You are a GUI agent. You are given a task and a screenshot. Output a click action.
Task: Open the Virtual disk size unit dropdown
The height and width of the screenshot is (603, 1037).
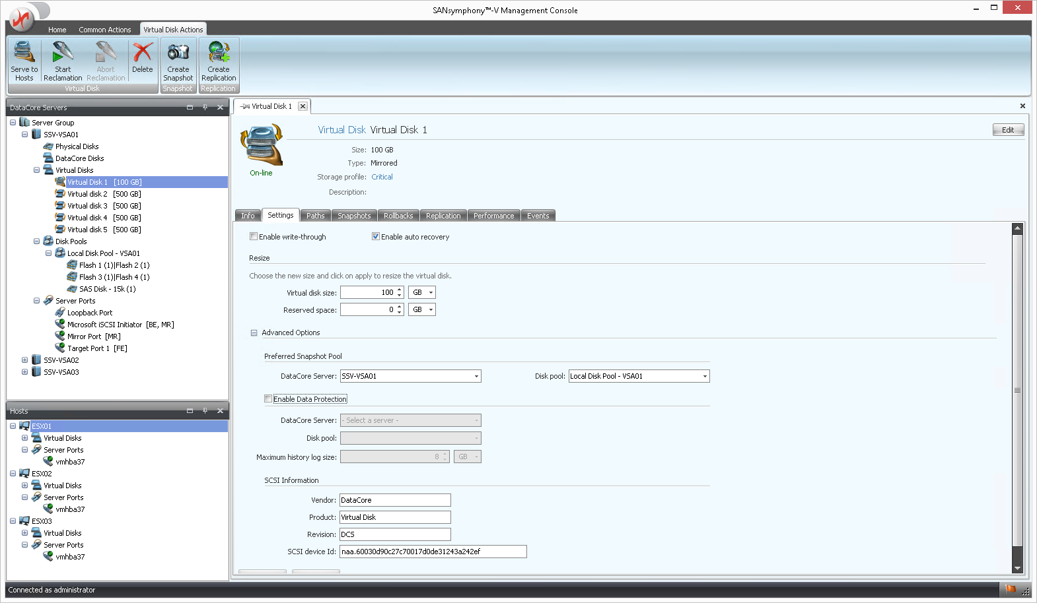(423, 292)
